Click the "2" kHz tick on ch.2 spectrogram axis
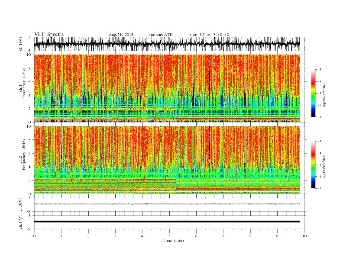 [30, 180]
